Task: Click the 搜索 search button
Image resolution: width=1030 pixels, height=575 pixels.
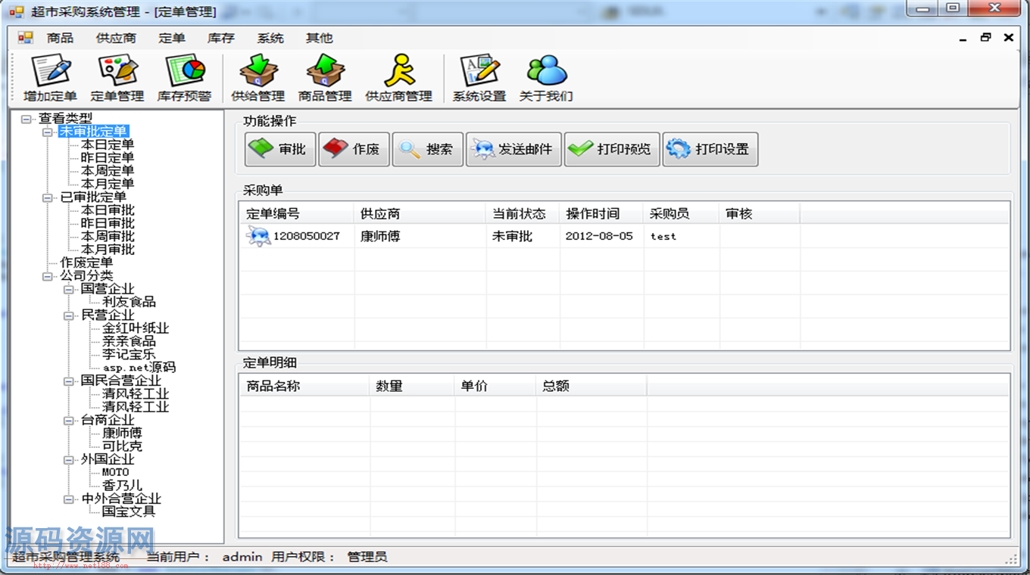Action: [x=427, y=149]
